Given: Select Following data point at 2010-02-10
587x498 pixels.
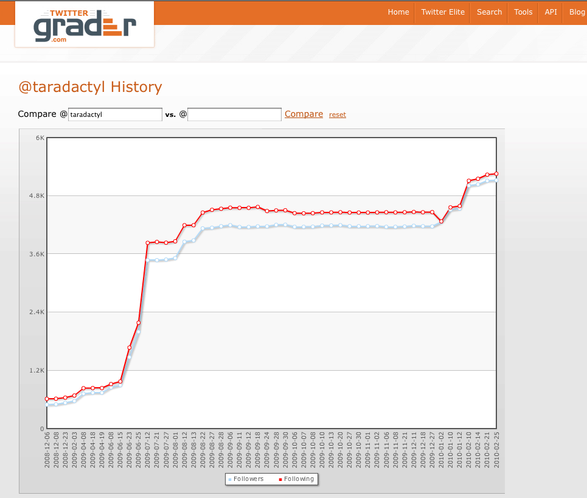Looking at the screenshot, I should [469, 181].
